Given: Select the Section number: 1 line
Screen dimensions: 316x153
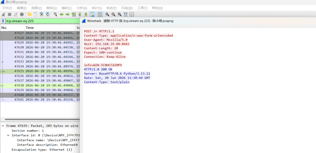Looking at the screenshot, I should click(27, 131).
